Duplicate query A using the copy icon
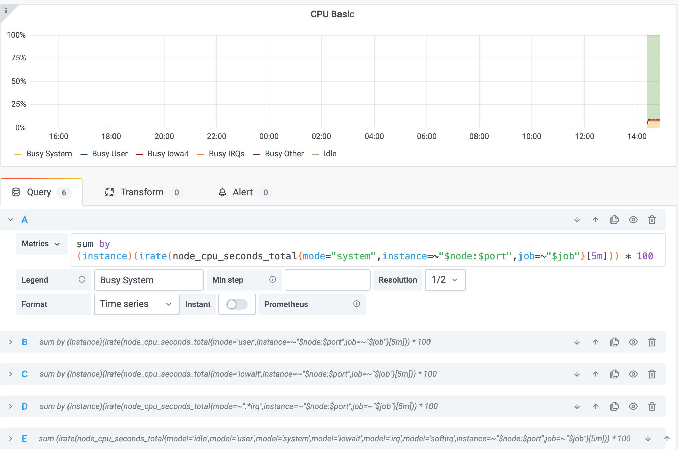 point(615,219)
